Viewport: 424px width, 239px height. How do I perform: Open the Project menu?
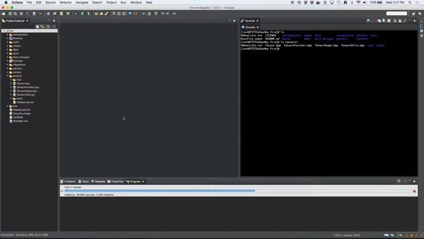(x=111, y=3)
